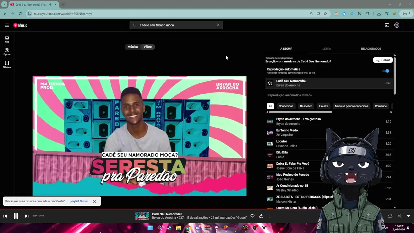Open the YouTube Music hamburger menu

[x=7, y=25]
